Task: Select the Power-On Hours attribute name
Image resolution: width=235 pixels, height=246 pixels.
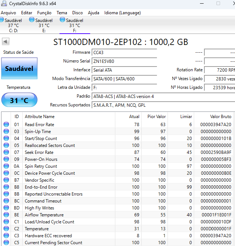Action: pyautogui.click(x=41, y=159)
